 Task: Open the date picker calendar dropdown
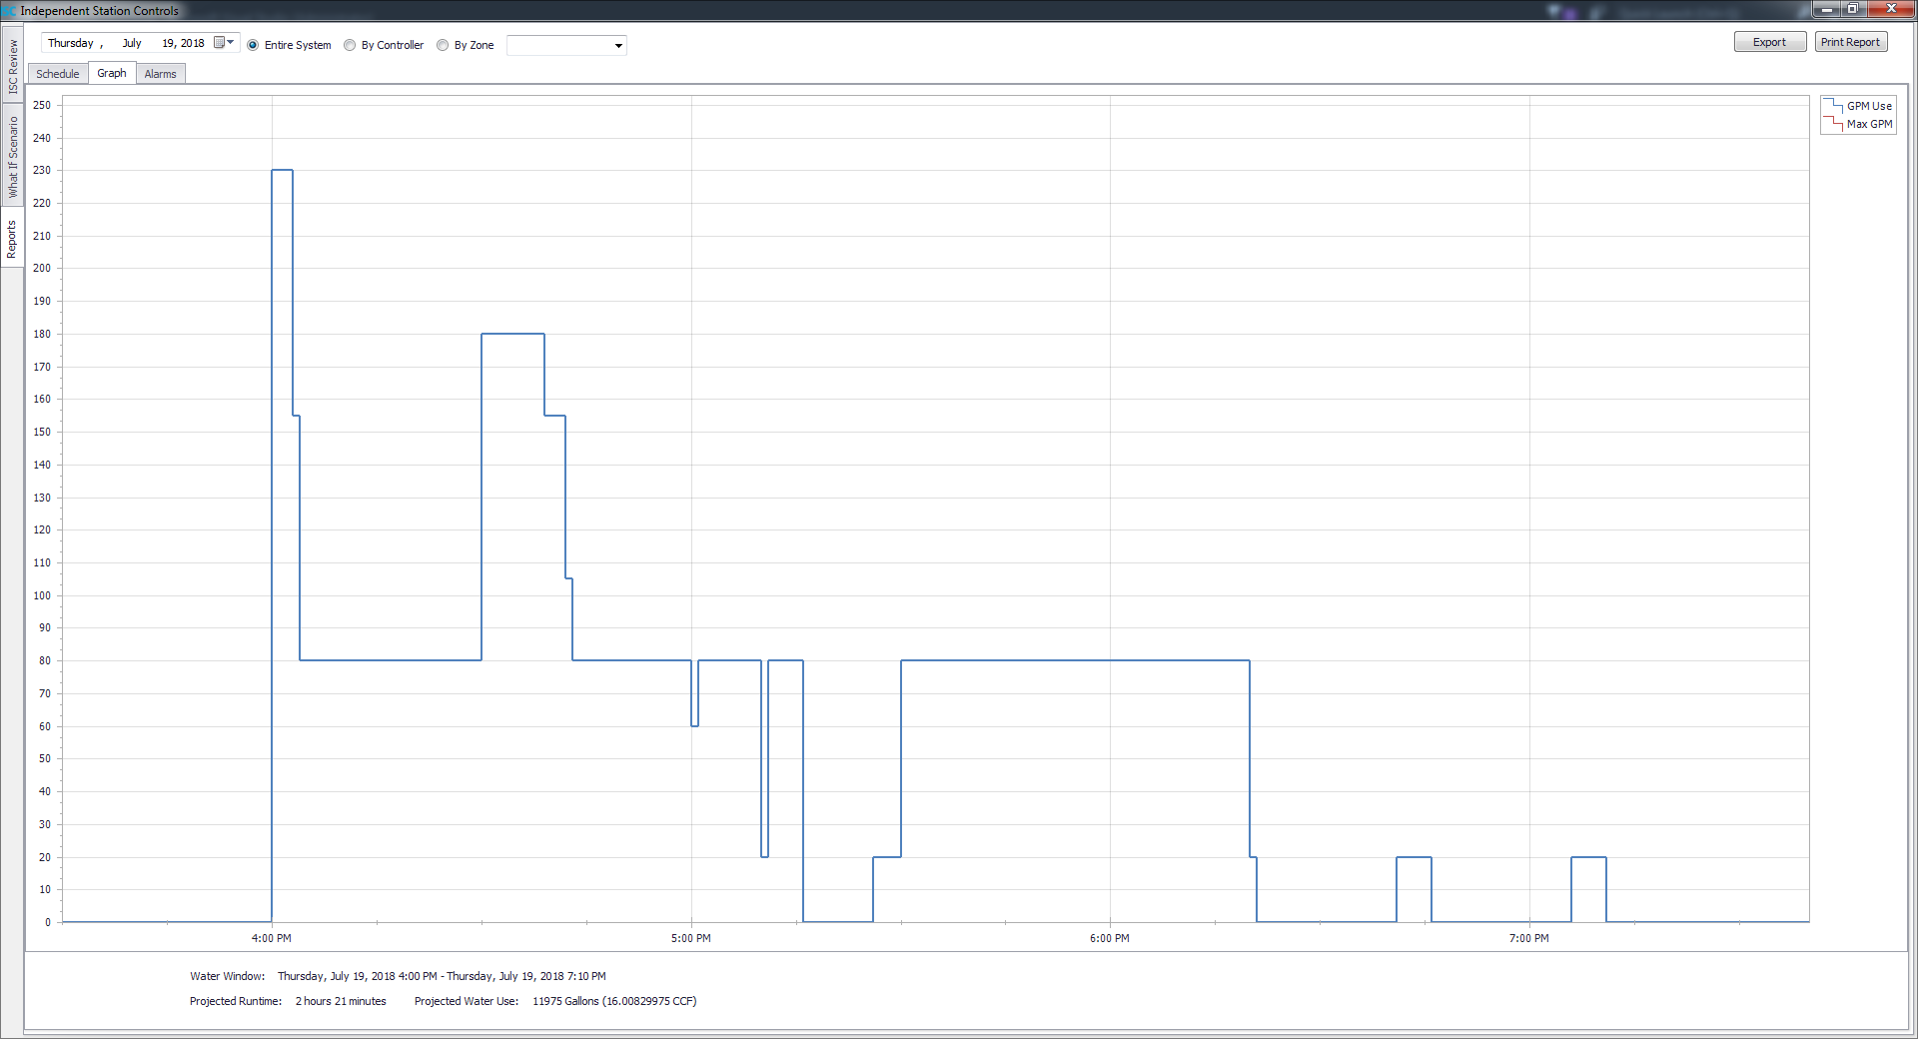click(225, 43)
